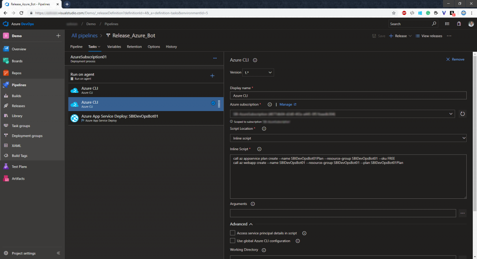
Task: Open the Script Location dropdown
Action: [x=348, y=138]
